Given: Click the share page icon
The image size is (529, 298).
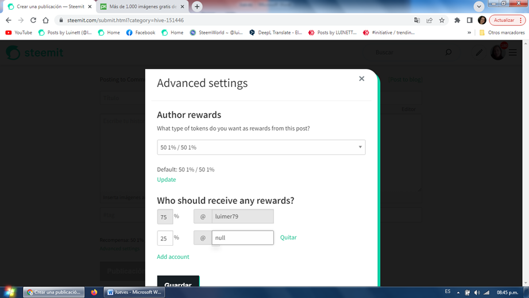Looking at the screenshot, I should [430, 20].
